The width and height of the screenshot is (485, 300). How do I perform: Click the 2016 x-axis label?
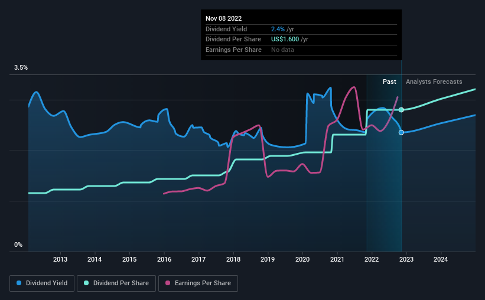[164, 259]
